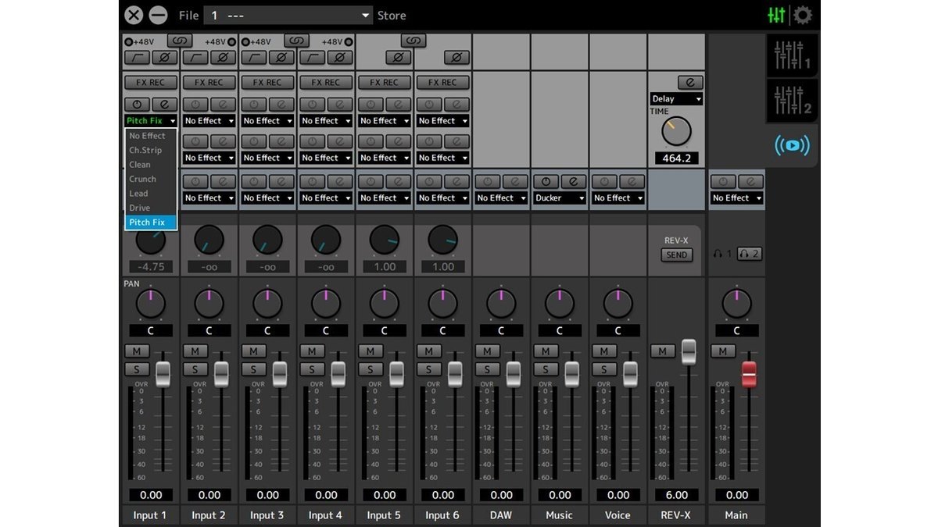The width and height of the screenshot is (938, 527).
Task: Open Input 3 second insert effect dropdown
Action: 268,158
